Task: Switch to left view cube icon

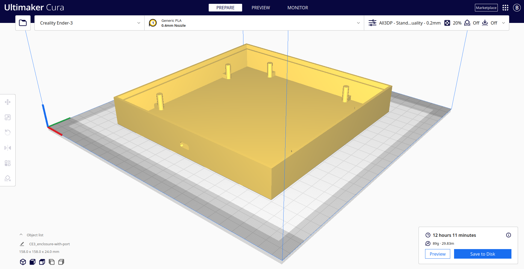Action: pos(52,262)
